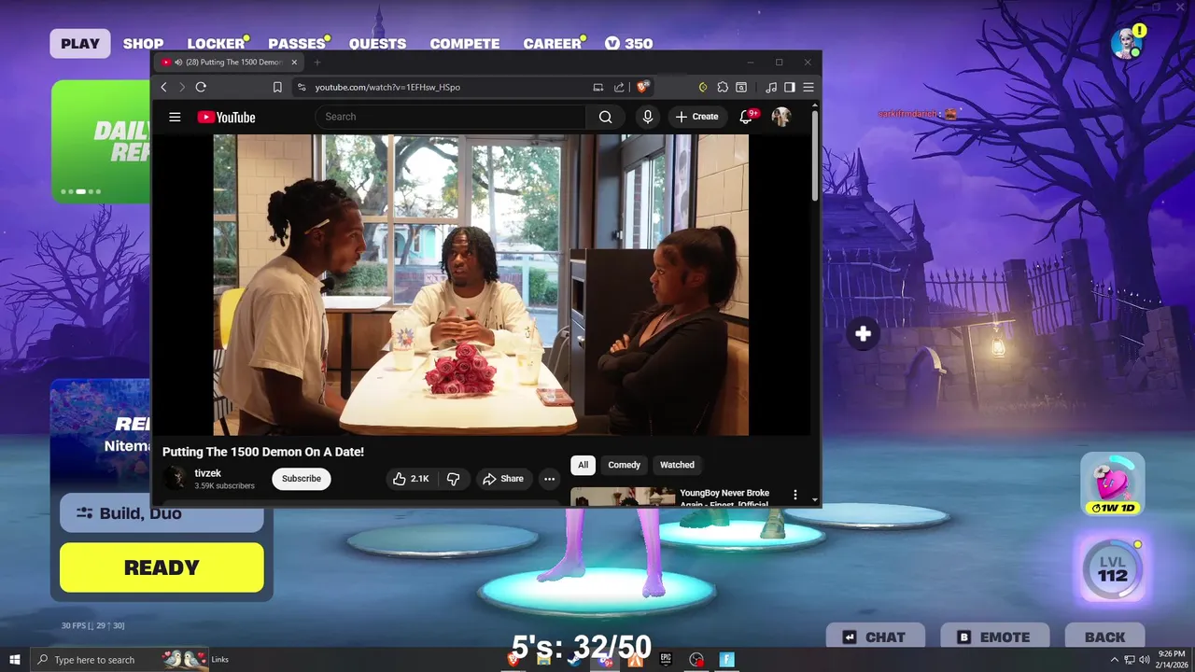
Task: Click the plus icon to invite a player
Action: coord(863,333)
